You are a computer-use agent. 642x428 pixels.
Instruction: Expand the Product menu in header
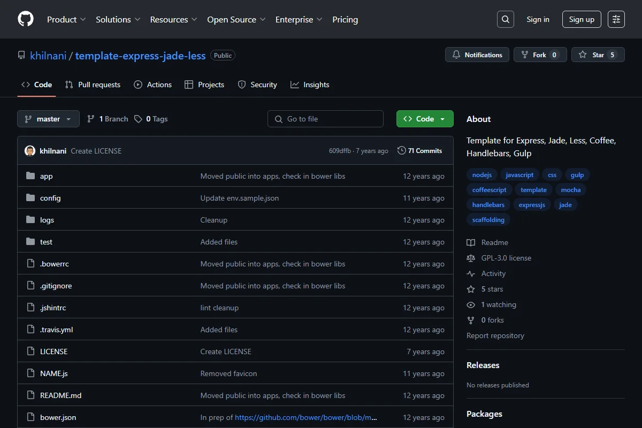pos(66,19)
